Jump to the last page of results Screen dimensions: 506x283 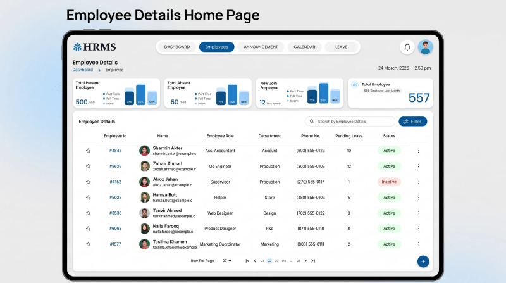click(313, 261)
